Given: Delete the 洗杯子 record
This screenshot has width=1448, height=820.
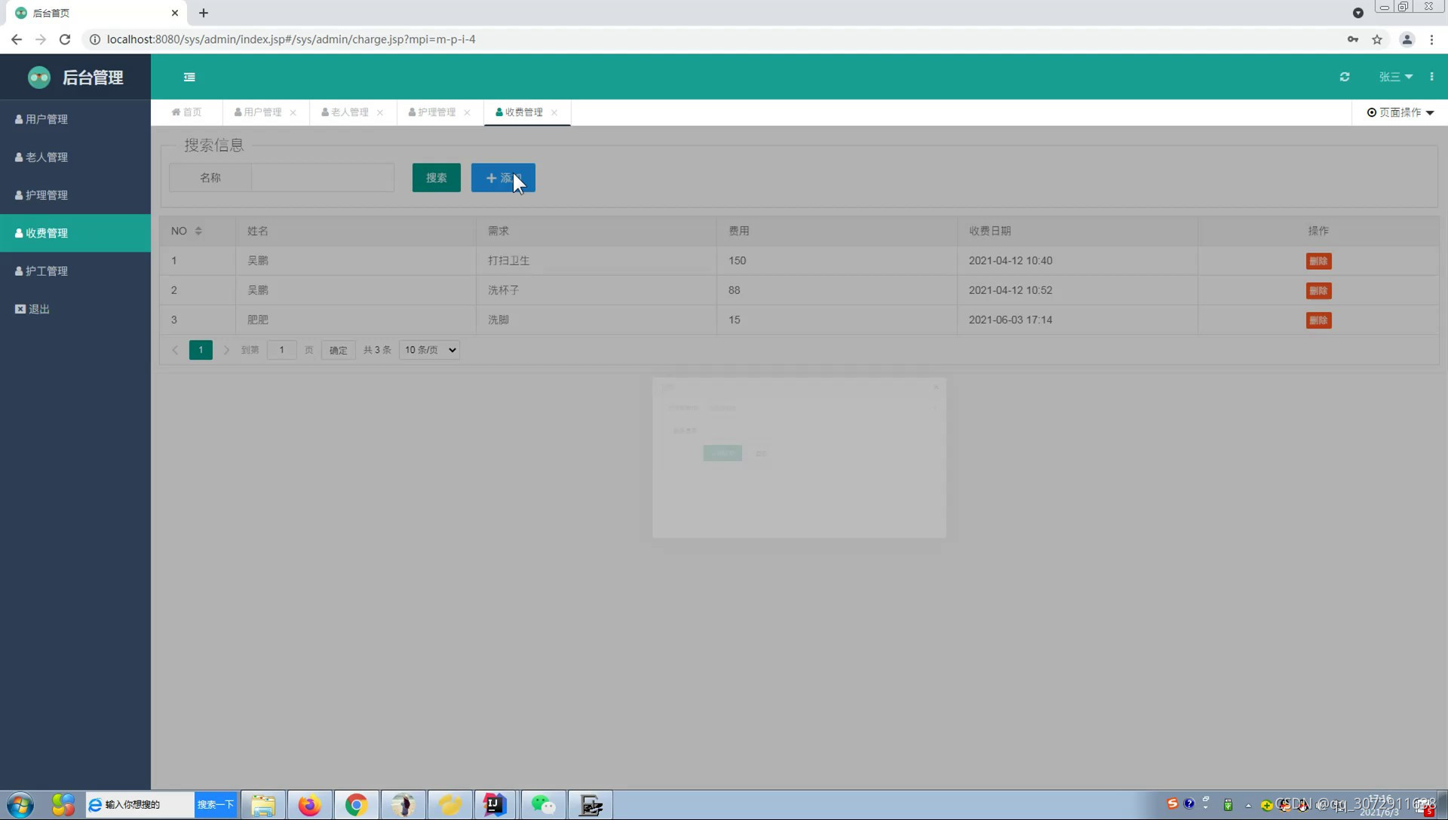Looking at the screenshot, I should [x=1318, y=290].
